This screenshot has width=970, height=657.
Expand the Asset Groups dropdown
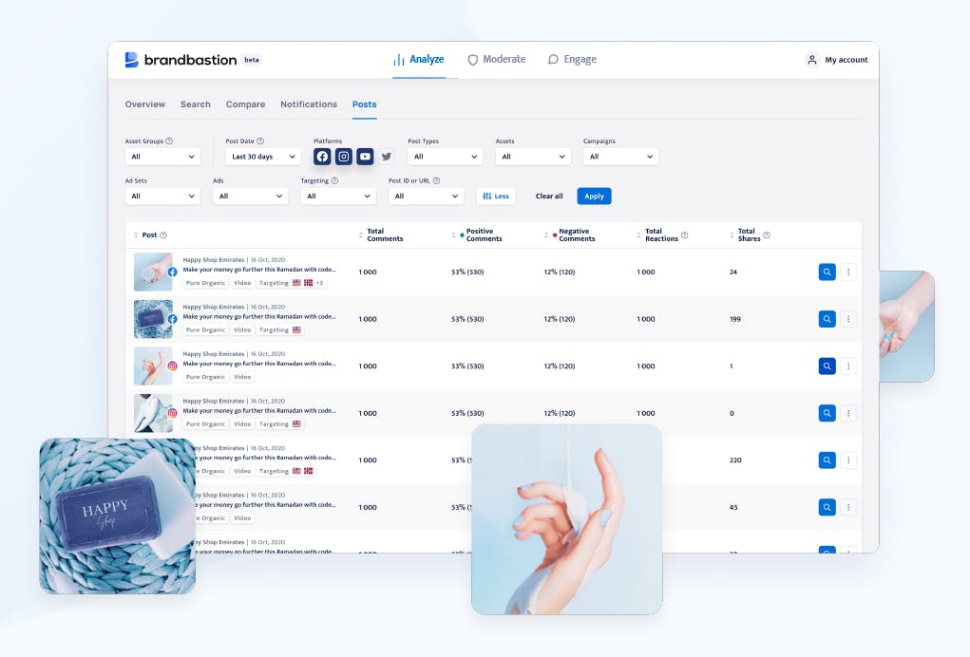162,157
